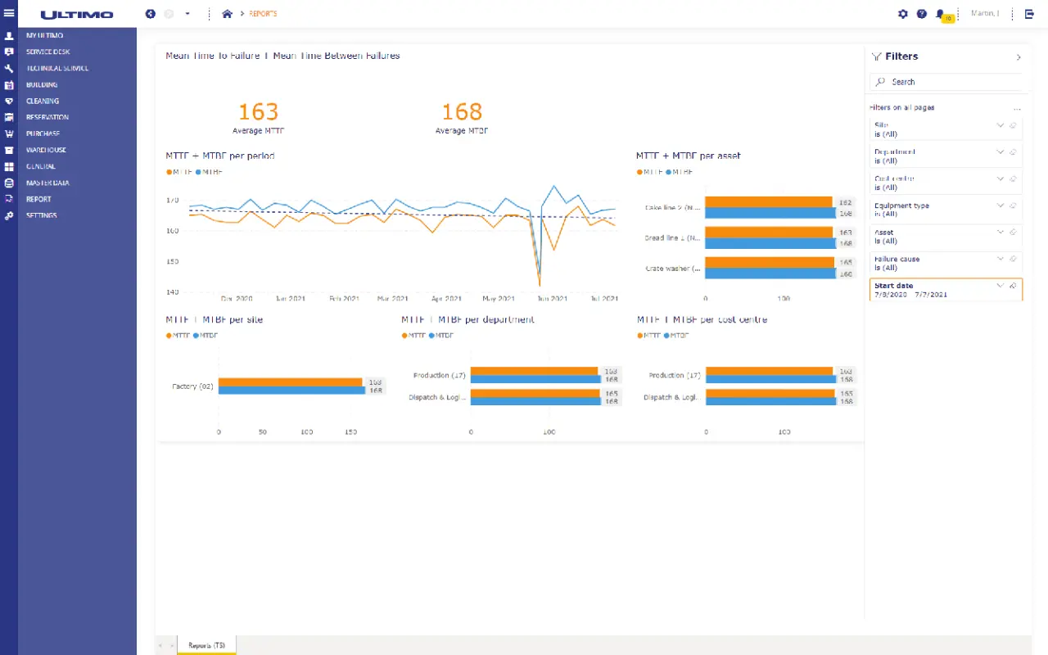Viewport: 1048px width, 655px height.
Task: Click the REPORTS breadcrumb link
Action: pos(260,14)
